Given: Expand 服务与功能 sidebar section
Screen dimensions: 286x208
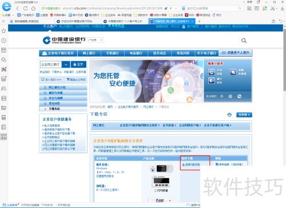Looking at the screenshot, I should coord(63,93).
